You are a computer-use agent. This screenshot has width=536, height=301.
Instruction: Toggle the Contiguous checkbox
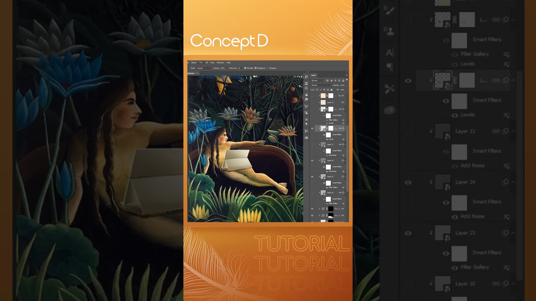tap(255, 68)
